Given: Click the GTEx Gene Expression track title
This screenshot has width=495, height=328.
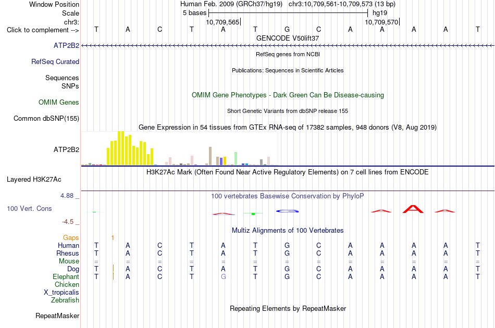Looking at the screenshot, I should [x=288, y=128].
